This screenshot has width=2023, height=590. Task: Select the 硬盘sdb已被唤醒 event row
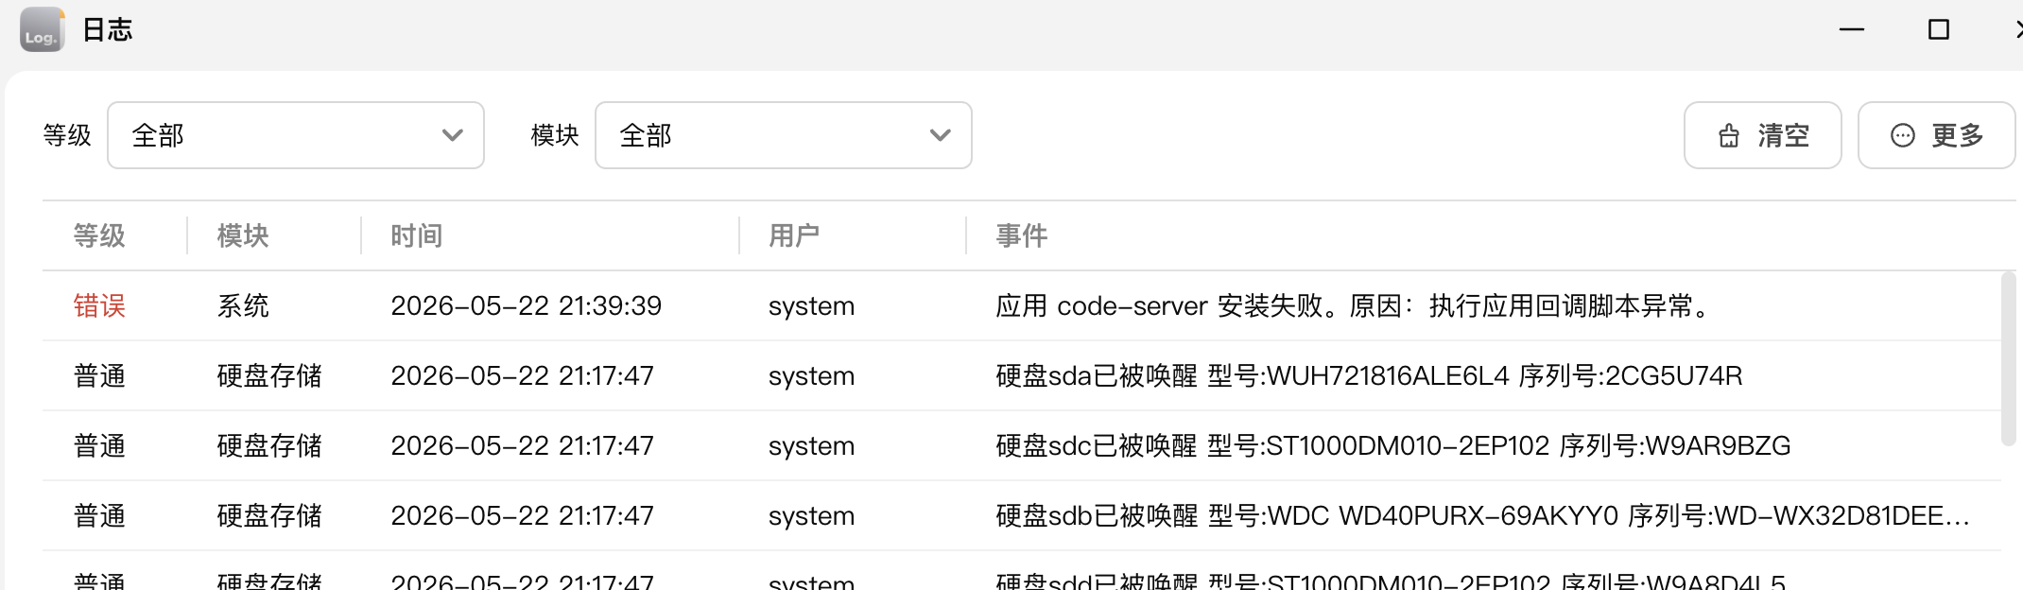(1022, 515)
